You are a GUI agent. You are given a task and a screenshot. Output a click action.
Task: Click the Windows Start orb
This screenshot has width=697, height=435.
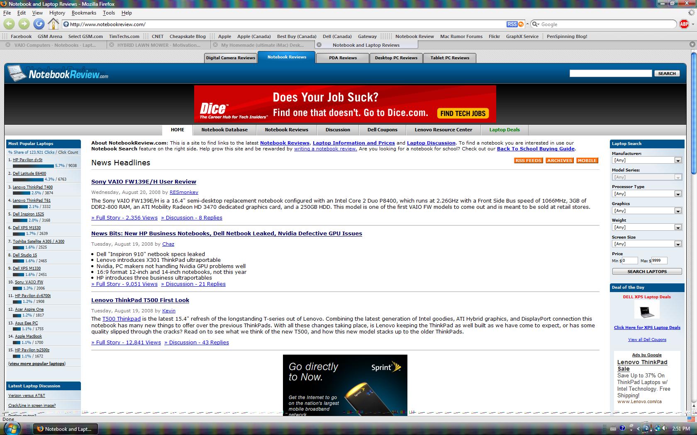(11, 428)
